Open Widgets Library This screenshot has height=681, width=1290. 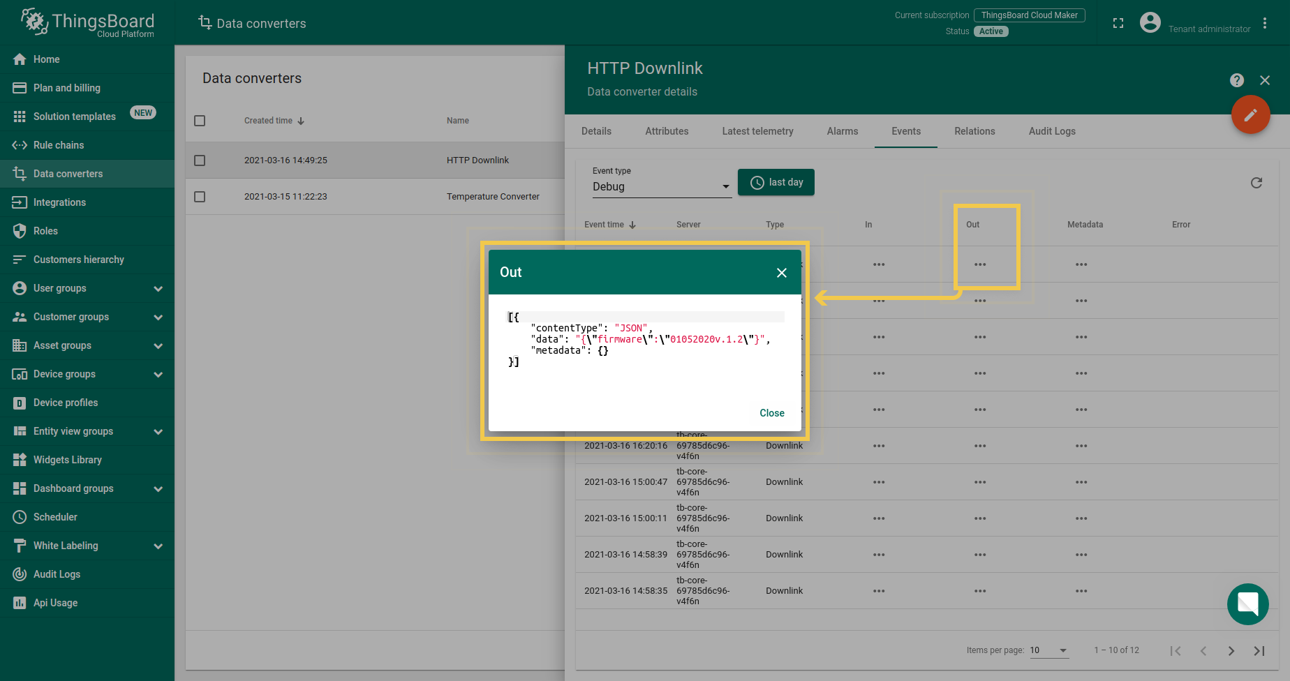(87, 460)
